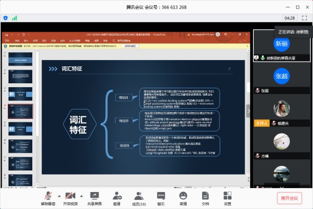Select the 02 section slide thumbnail
The height and width of the screenshot is (209, 313).
(20, 129)
